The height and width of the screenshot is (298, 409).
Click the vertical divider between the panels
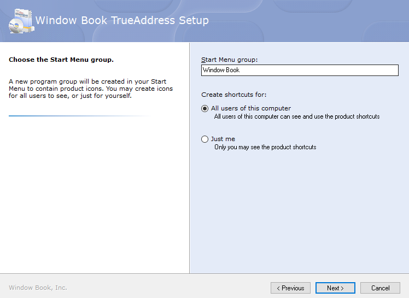(190, 158)
